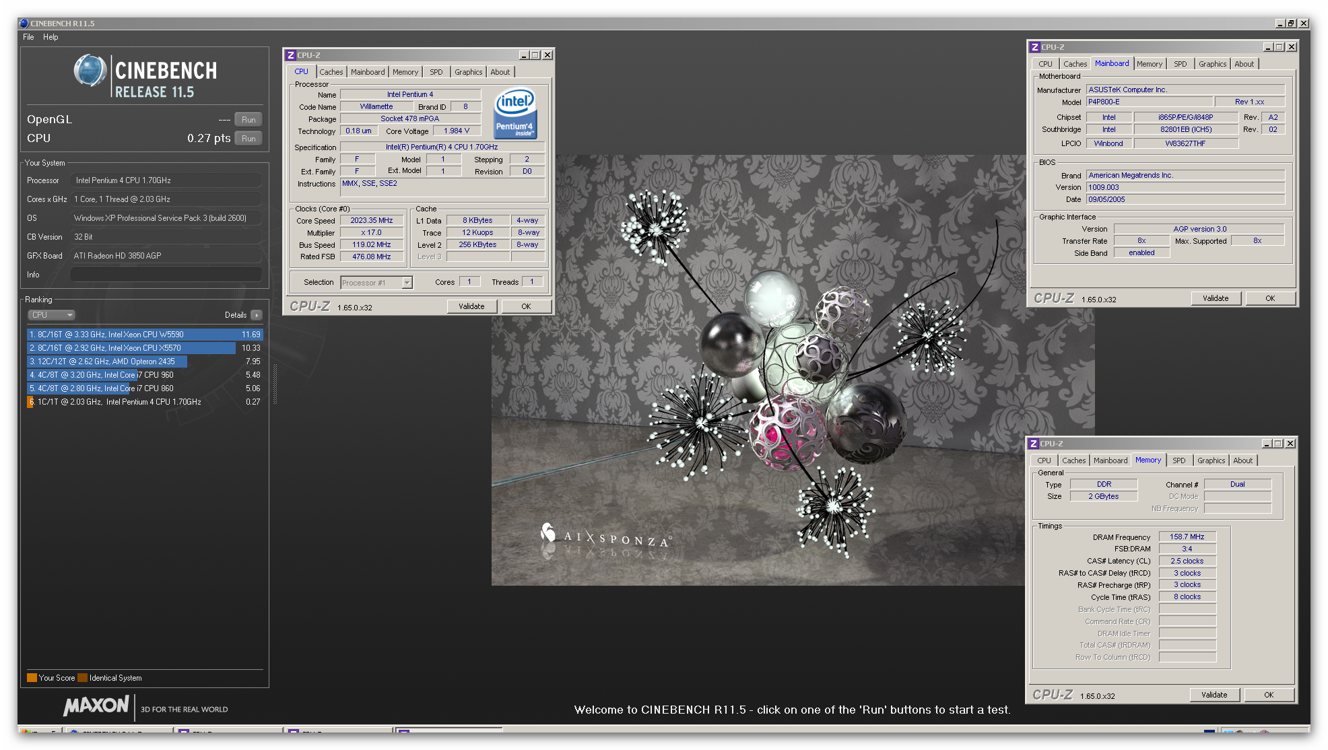This screenshot has height=750, width=1328.
Task: Select ranking row AMD Opteron 2435
Action: pos(145,362)
